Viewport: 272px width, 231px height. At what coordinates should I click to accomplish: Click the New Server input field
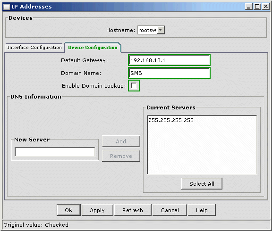(55, 152)
